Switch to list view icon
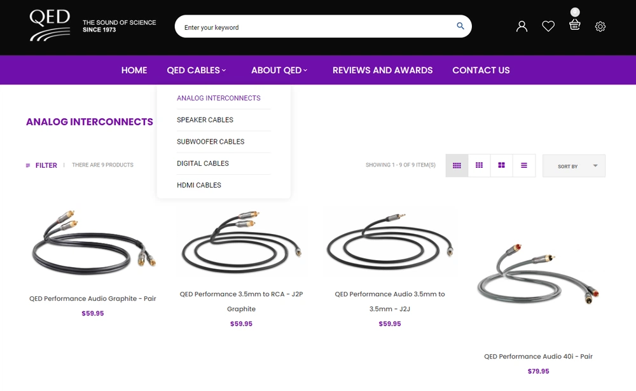This screenshot has height=391, width=636. tap(524, 165)
